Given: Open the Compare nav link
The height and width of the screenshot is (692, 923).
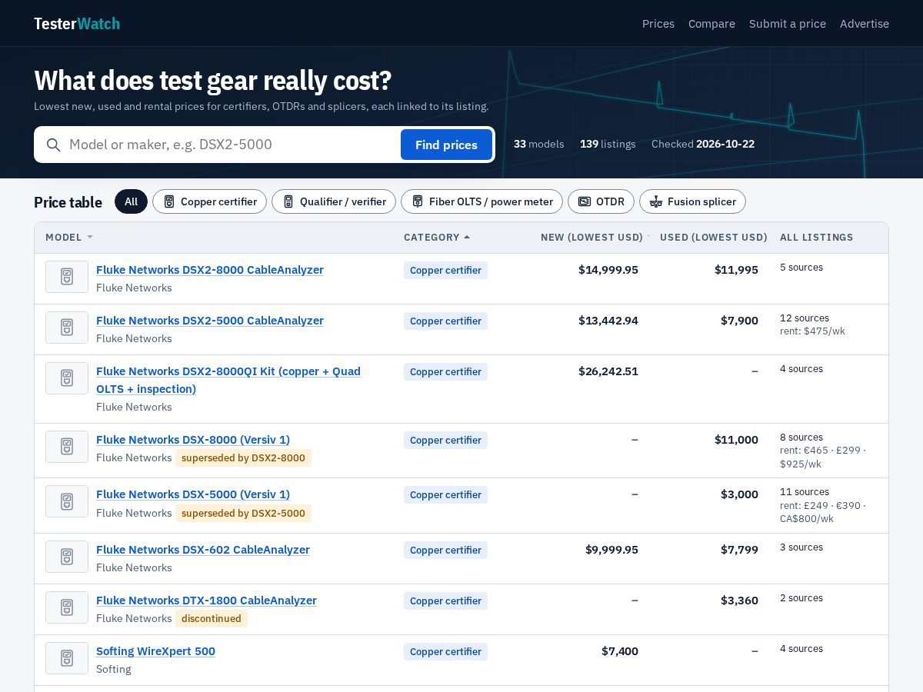Looking at the screenshot, I should 711,24.
